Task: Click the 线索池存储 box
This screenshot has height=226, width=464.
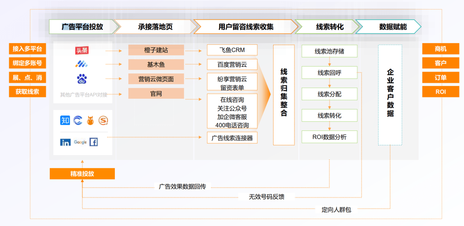Action: [x=329, y=51]
